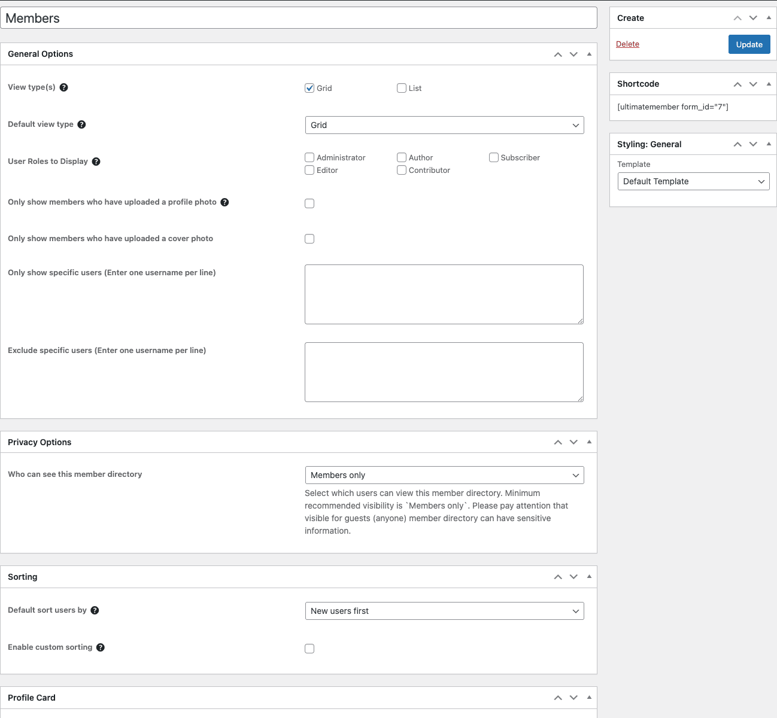Focus the Only show specific users textarea
Image resolution: width=777 pixels, height=718 pixels.
[444, 294]
